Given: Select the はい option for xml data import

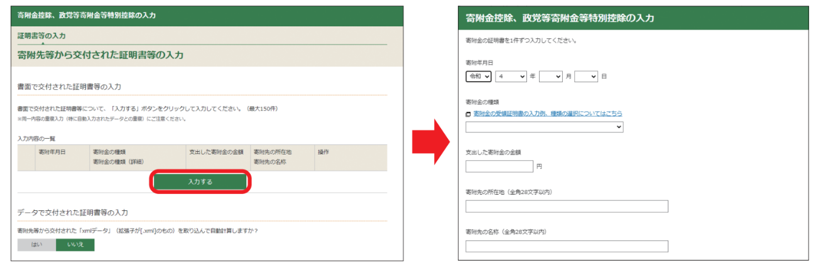Looking at the screenshot, I should pos(36,245).
